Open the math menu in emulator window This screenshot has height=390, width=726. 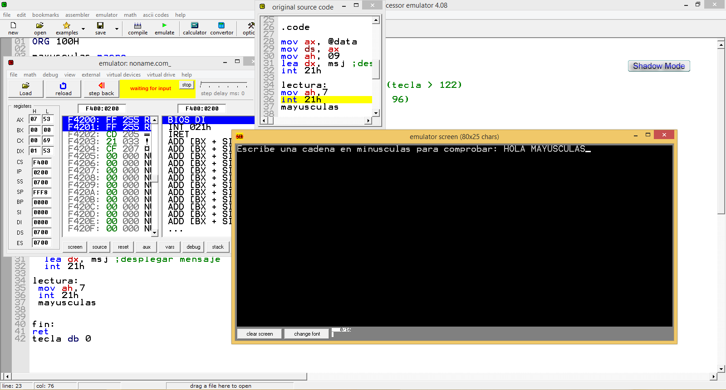[30, 75]
